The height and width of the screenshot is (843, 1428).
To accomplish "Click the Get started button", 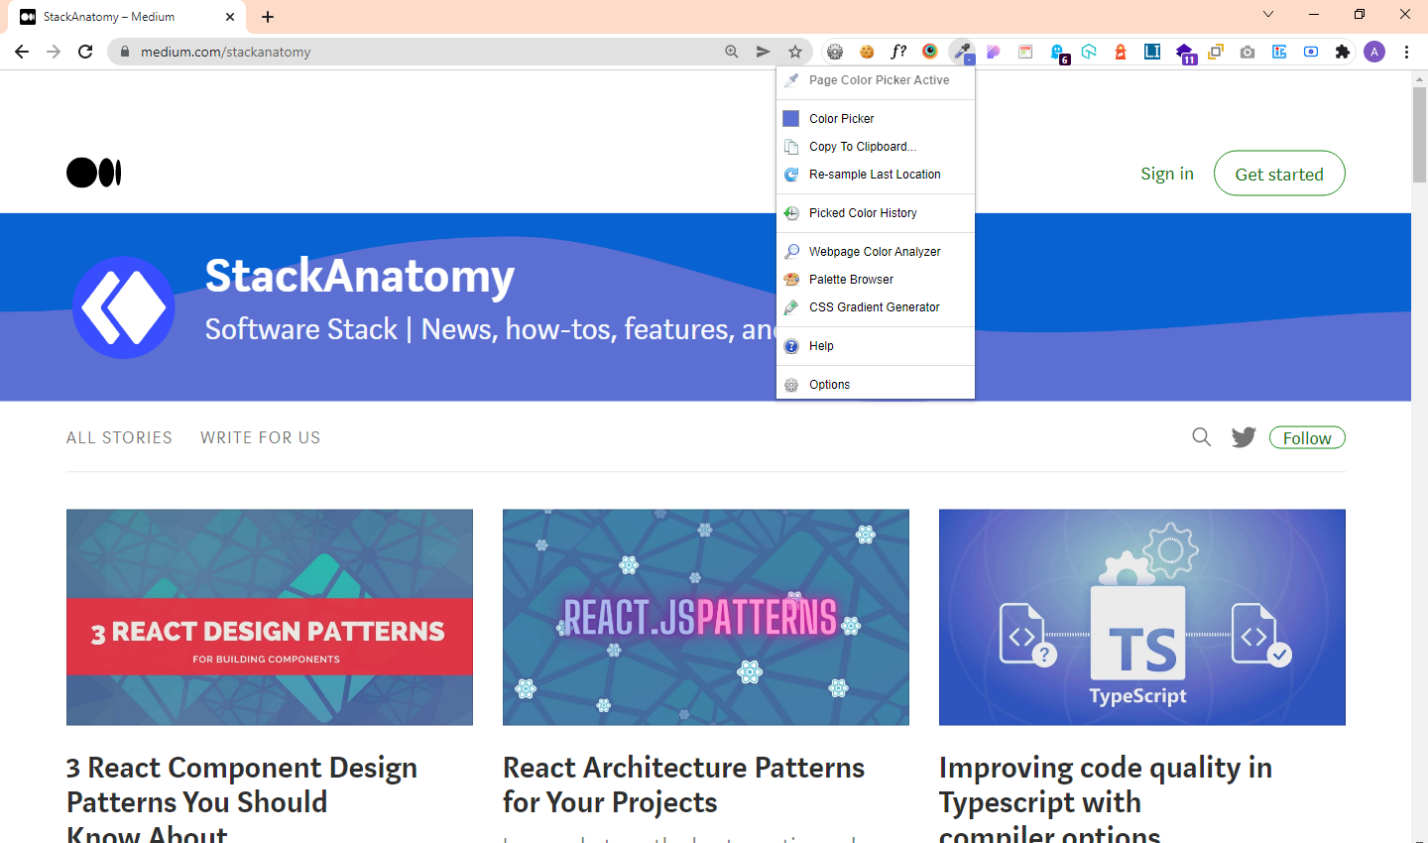I will (1279, 174).
